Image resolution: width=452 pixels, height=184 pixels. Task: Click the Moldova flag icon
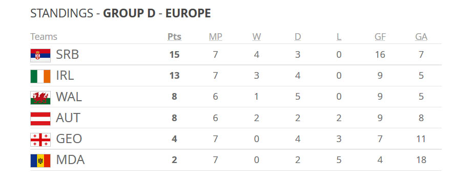40,160
